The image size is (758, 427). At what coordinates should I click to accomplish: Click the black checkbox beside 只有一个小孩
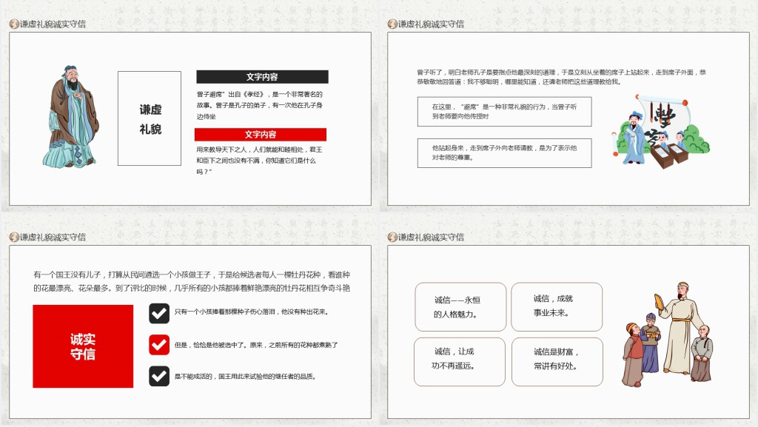pyautogui.click(x=159, y=313)
